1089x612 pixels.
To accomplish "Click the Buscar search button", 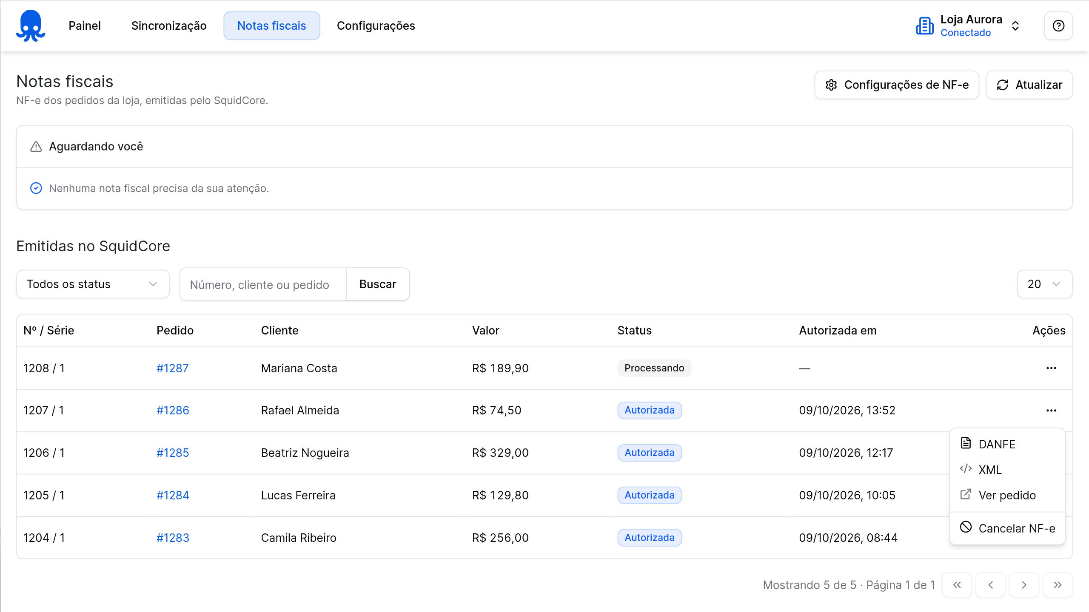I will point(378,284).
